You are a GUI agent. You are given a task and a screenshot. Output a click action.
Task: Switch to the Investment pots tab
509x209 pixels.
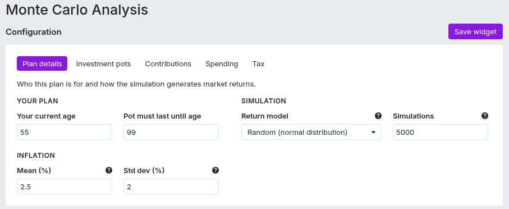[103, 63]
